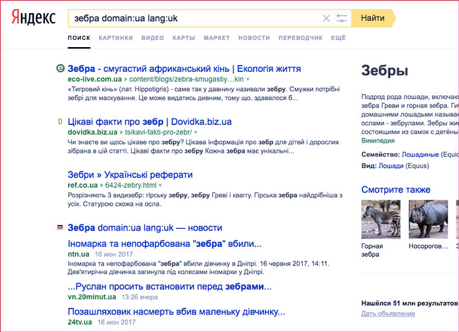This screenshot has height=332, width=459.
Task: Click the Найти search button
Action: pos(373,18)
